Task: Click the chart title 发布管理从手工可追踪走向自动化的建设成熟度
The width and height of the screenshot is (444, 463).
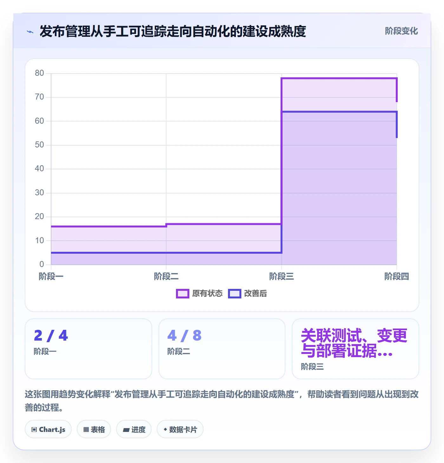Action: pyautogui.click(x=173, y=31)
